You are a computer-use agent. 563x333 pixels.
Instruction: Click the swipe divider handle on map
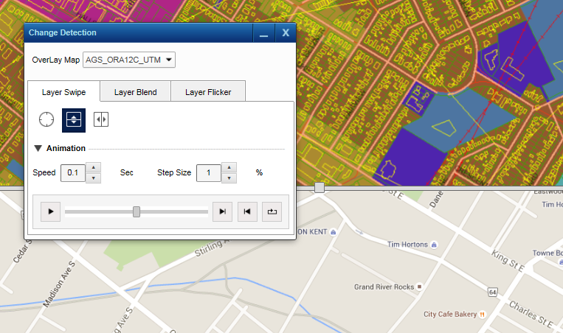click(320, 188)
